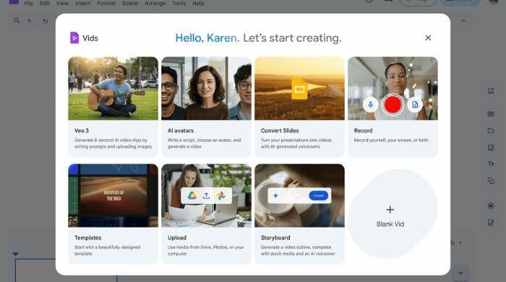Image resolution: width=506 pixels, height=282 pixels.
Task: Open the Format menu
Action: [x=106, y=3]
